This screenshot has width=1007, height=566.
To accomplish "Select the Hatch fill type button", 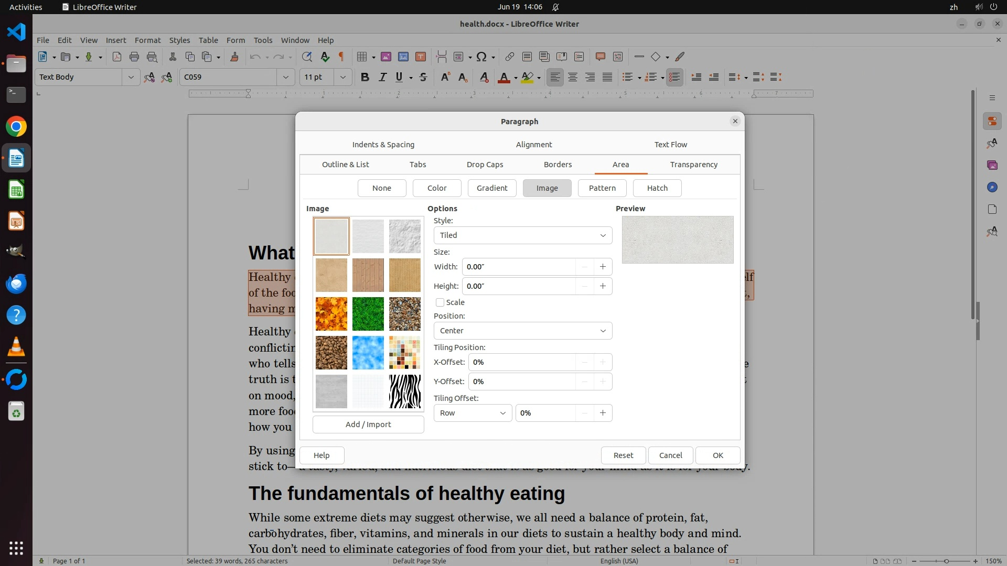I will 657,188.
